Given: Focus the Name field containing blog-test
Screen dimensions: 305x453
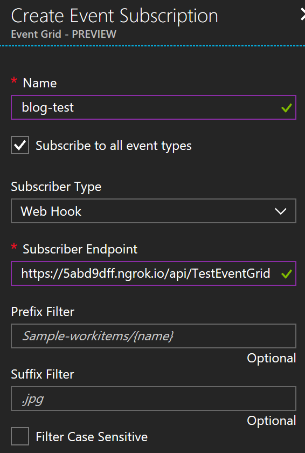Looking at the screenshot, I should pyautogui.click(x=154, y=107).
